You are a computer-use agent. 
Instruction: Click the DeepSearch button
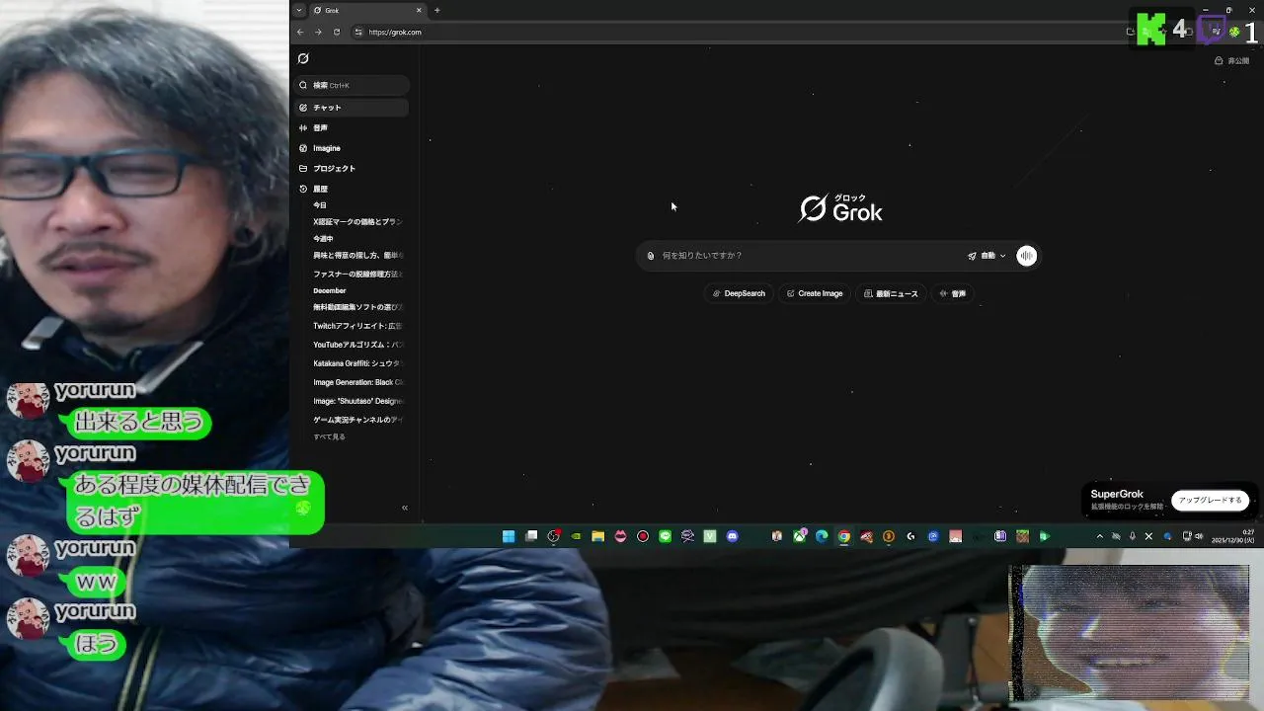click(x=739, y=293)
